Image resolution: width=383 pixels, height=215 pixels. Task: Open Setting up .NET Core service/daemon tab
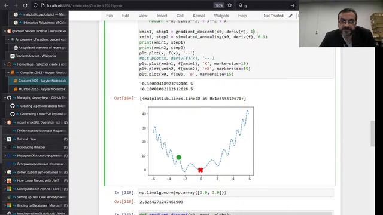click(41, 197)
